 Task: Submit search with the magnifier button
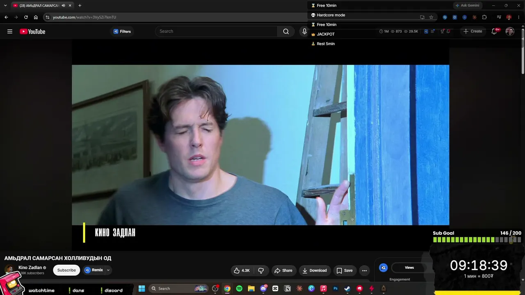tap(286, 32)
